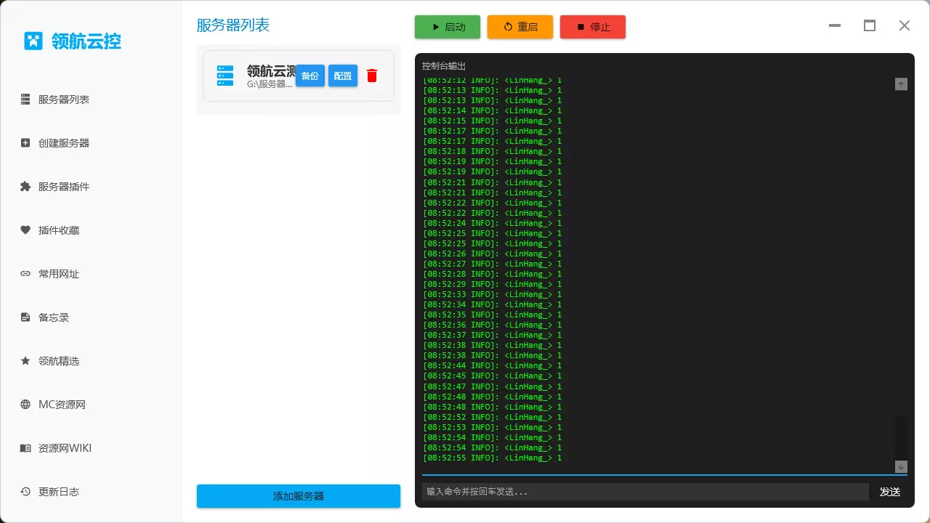
Task: Start the server with the 启动 button
Action: pos(447,26)
